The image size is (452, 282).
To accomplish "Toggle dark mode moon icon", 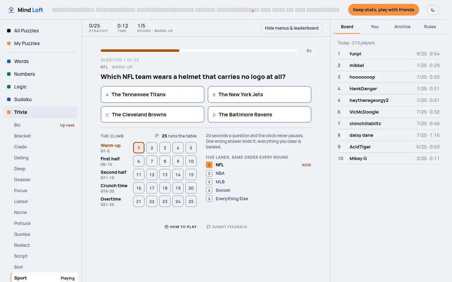I will click(x=433, y=10).
